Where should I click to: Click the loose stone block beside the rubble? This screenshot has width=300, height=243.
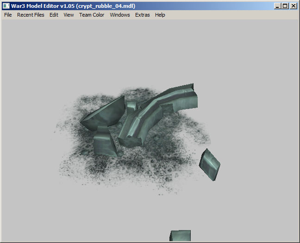210,165
